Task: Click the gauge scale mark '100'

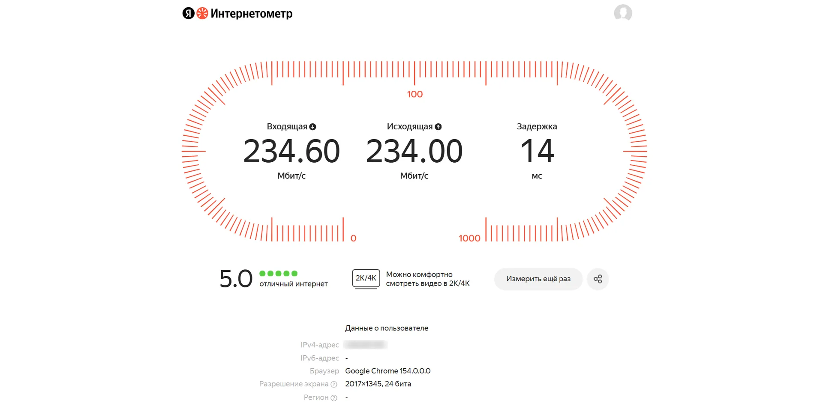Action: [415, 94]
